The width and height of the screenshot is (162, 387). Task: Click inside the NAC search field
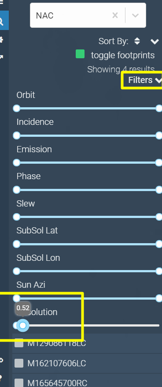point(71,15)
